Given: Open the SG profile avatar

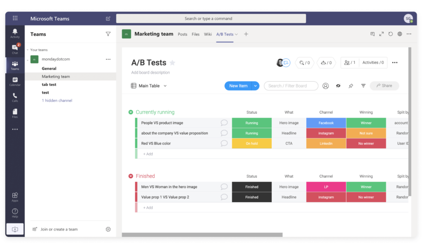Looking at the screenshot, I should point(408,18).
